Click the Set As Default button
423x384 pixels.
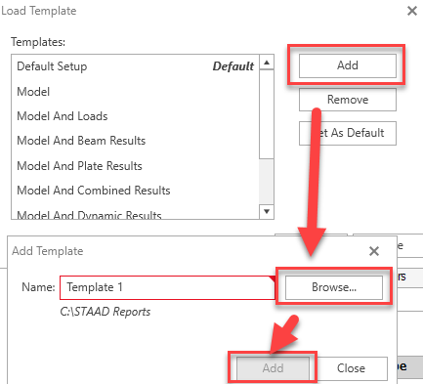click(x=348, y=133)
